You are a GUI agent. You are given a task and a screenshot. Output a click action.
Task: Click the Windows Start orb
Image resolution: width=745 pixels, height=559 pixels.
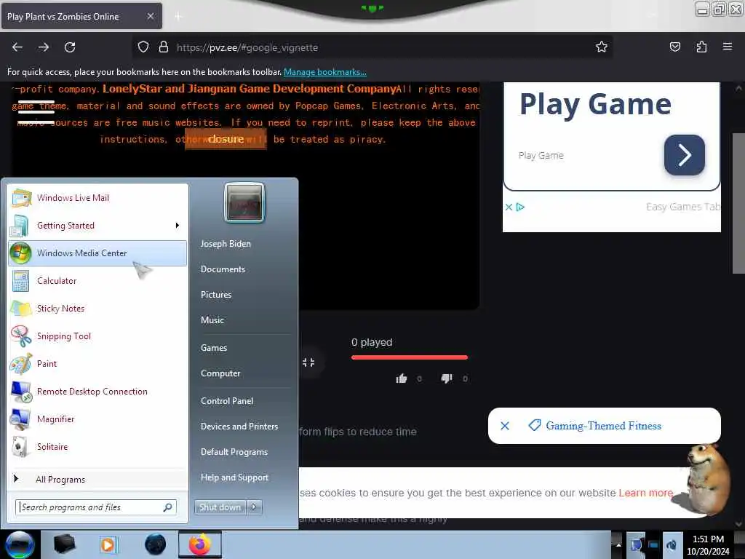[20, 544]
